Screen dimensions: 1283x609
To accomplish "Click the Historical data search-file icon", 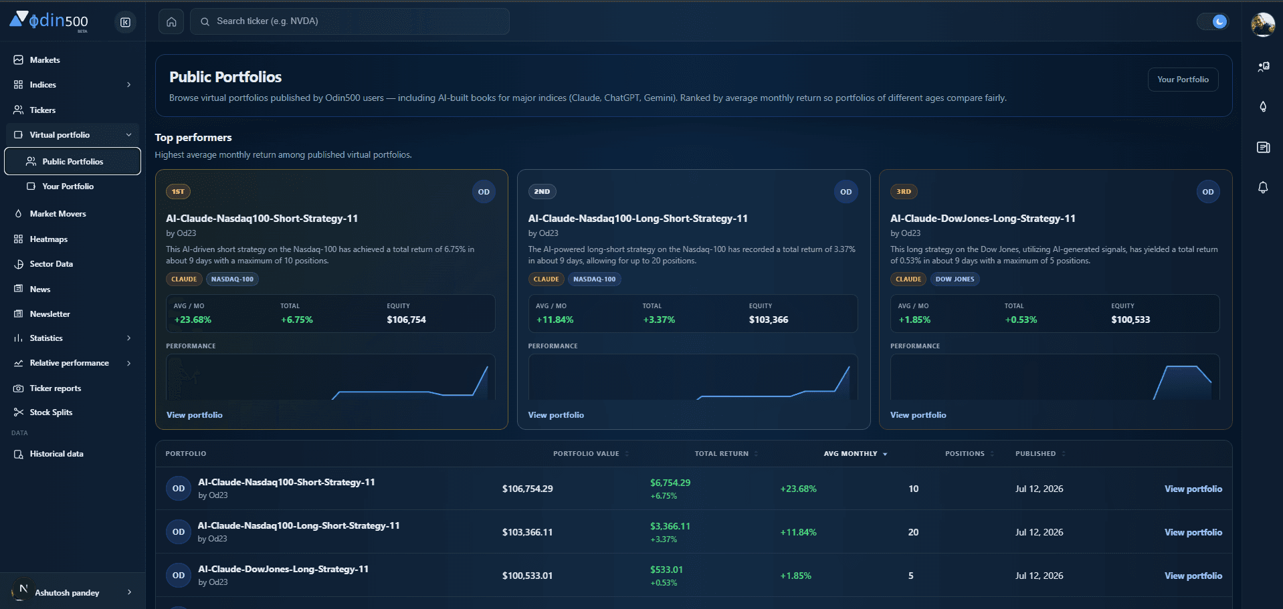I will [18, 454].
